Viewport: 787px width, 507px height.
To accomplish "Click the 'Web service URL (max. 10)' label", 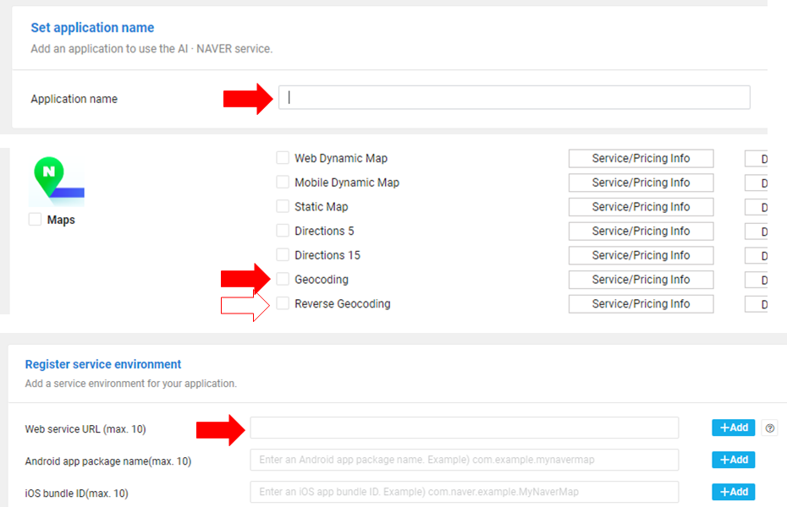I will 85,429.
